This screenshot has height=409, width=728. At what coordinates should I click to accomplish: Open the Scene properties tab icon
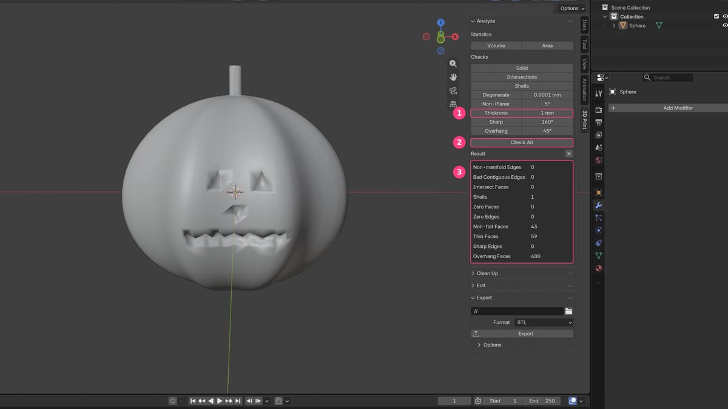coord(599,147)
